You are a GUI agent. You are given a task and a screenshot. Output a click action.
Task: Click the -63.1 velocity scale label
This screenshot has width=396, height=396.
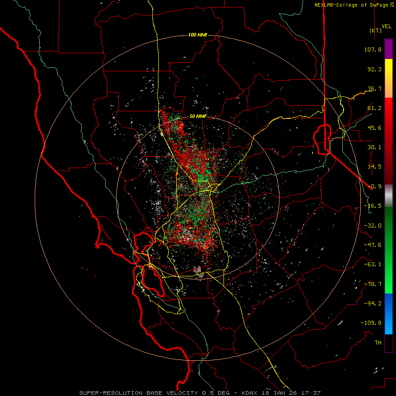click(373, 264)
